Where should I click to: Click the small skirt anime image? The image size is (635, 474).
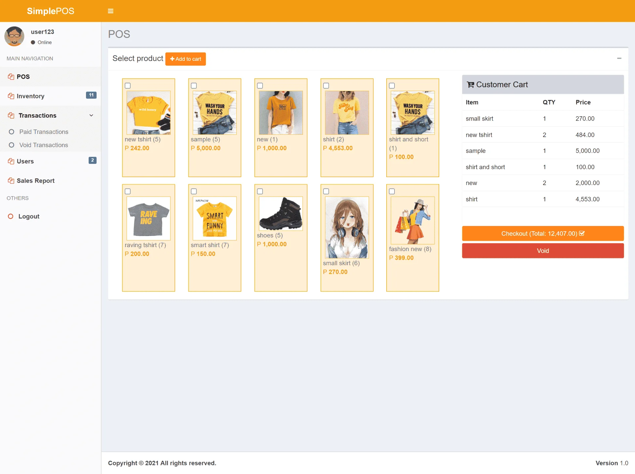pyautogui.click(x=347, y=228)
